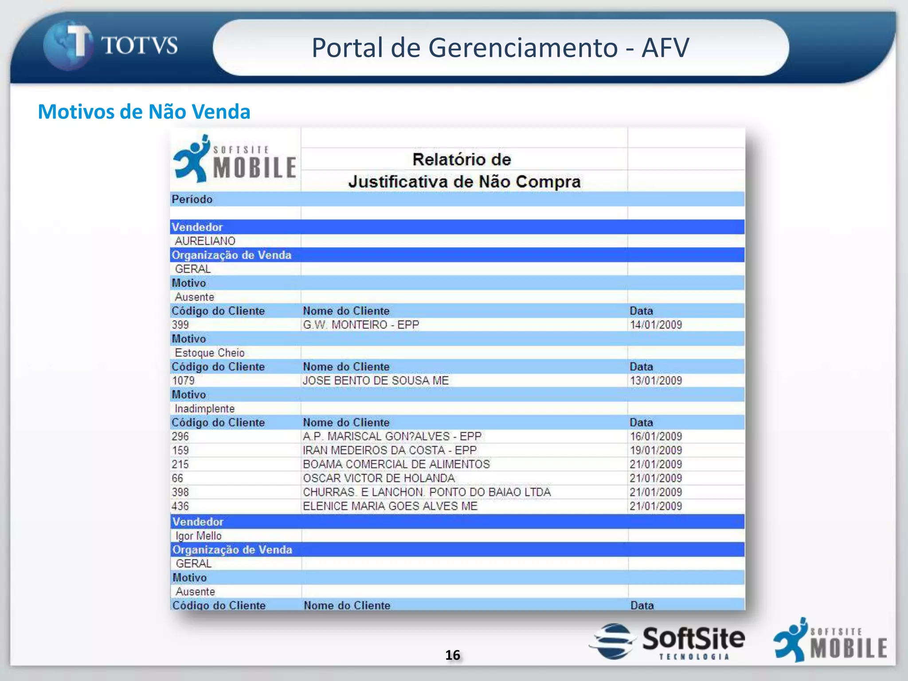The image size is (908, 681).
Task: Click client code '159'
Action: tap(180, 450)
